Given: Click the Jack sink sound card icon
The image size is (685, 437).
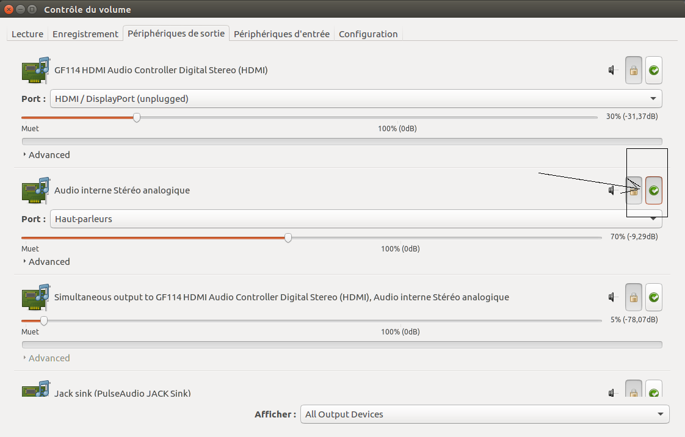Looking at the screenshot, I should pos(35,391).
